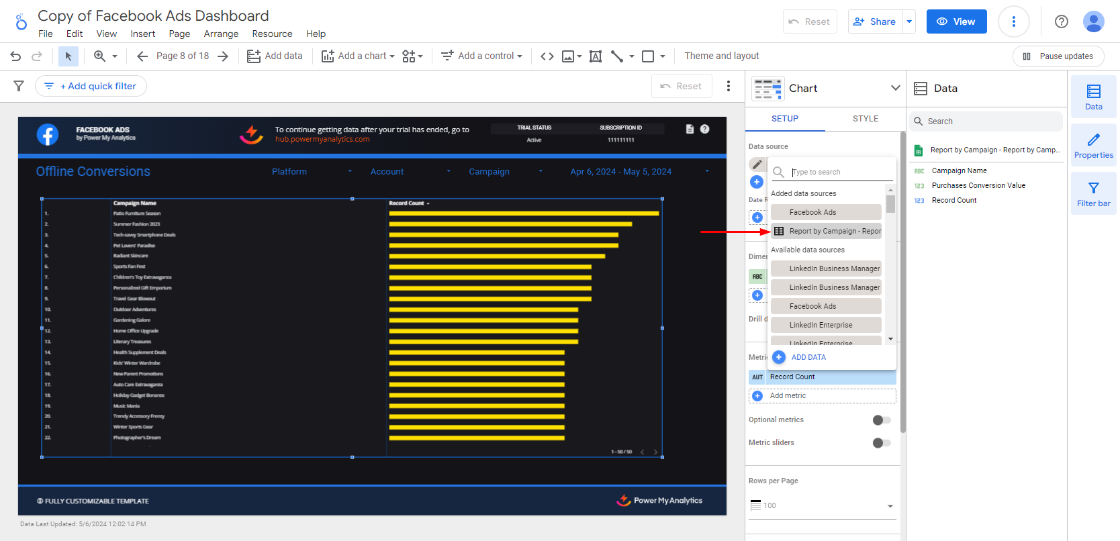The image size is (1120, 541).
Task: Insert an image using the image icon
Action: 568,56
